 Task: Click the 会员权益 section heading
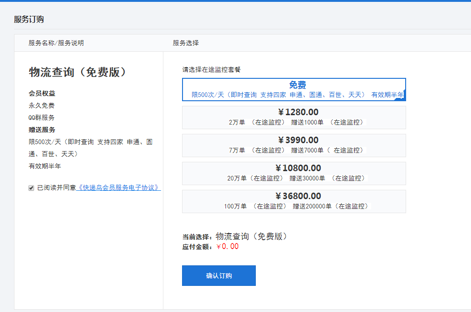tap(42, 93)
